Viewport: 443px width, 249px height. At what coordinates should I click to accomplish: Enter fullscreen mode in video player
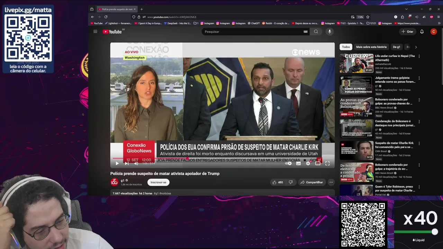point(327,163)
